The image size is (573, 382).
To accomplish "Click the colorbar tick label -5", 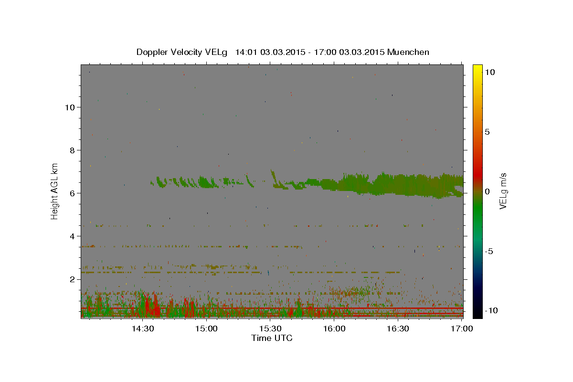I will click(489, 251).
